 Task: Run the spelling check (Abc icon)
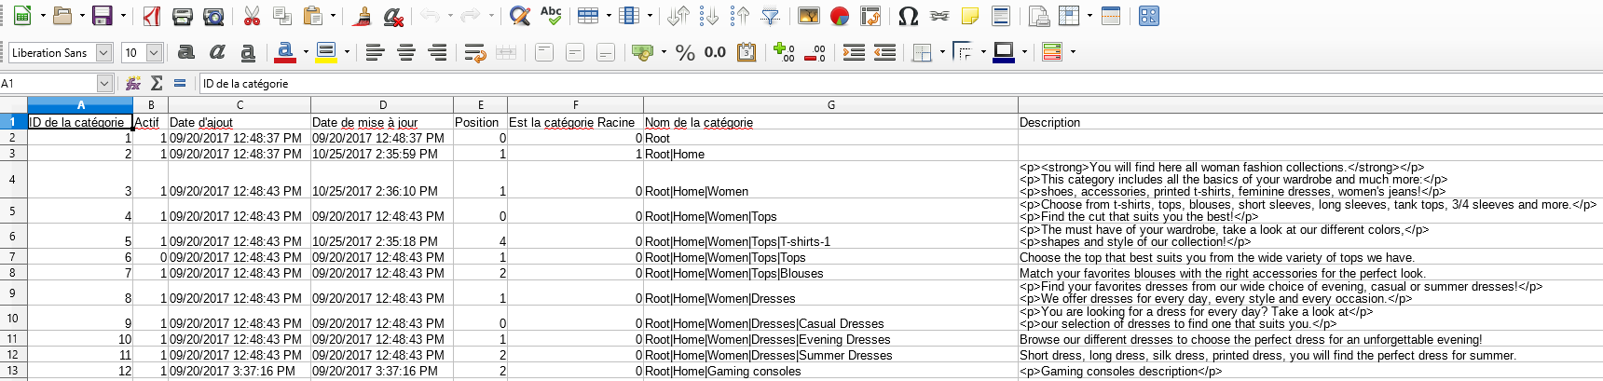pos(551,16)
